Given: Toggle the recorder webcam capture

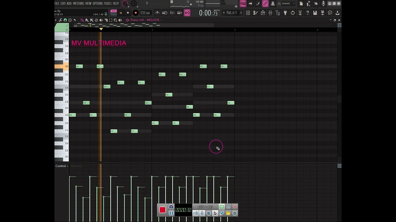Looking at the screenshot, I should 209,213.
